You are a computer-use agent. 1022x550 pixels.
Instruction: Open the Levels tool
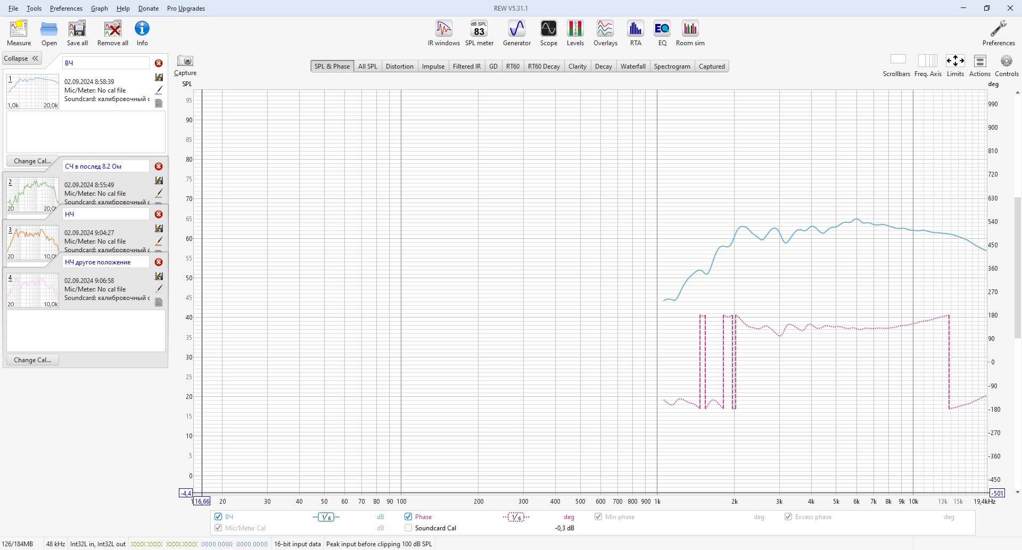pyautogui.click(x=575, y=33)
